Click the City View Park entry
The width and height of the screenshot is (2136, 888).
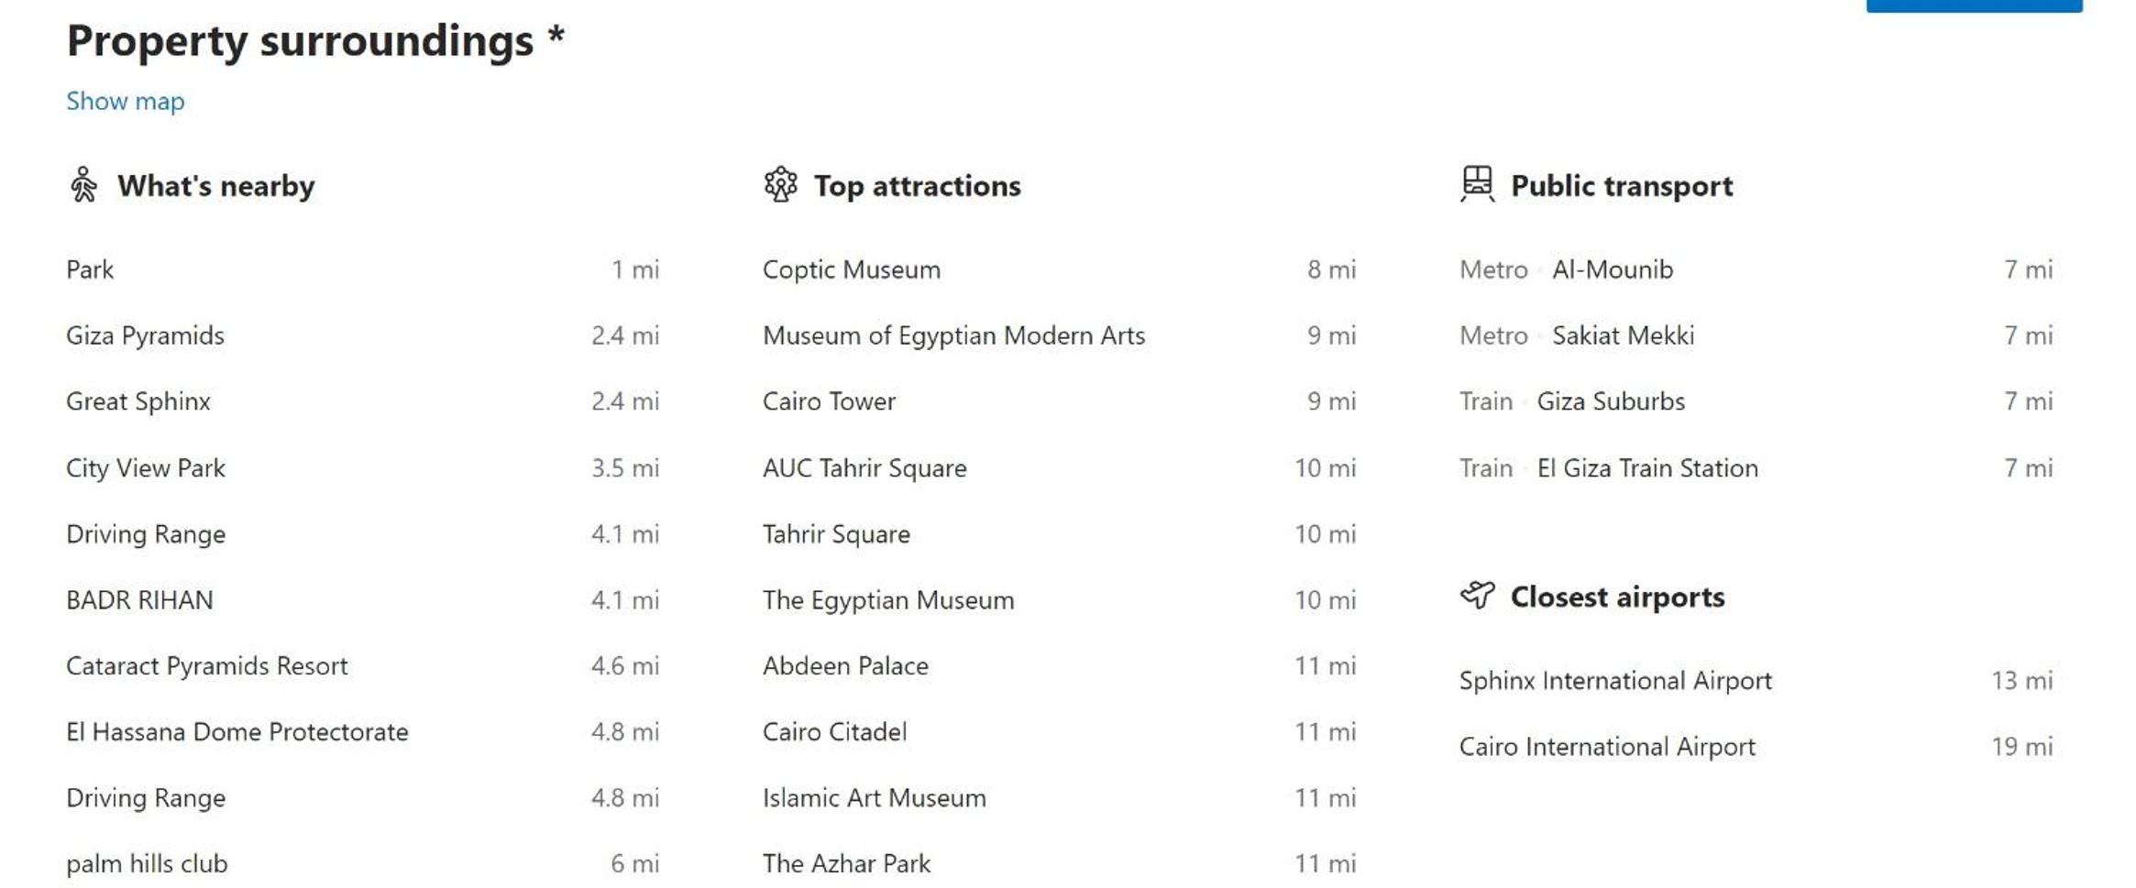(x=146, y=467)
